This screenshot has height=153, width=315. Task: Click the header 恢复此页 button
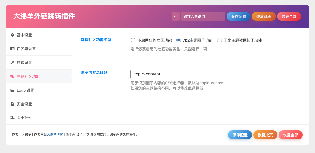point(264,16)
